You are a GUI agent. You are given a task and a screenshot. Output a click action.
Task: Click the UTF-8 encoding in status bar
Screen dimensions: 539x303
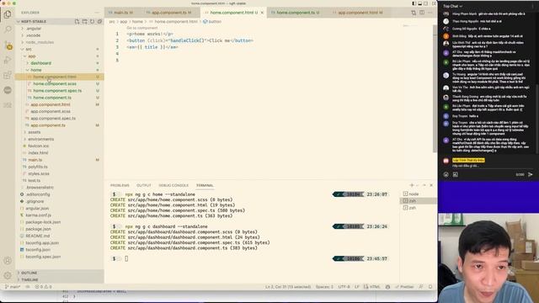[x=344, y=286]
